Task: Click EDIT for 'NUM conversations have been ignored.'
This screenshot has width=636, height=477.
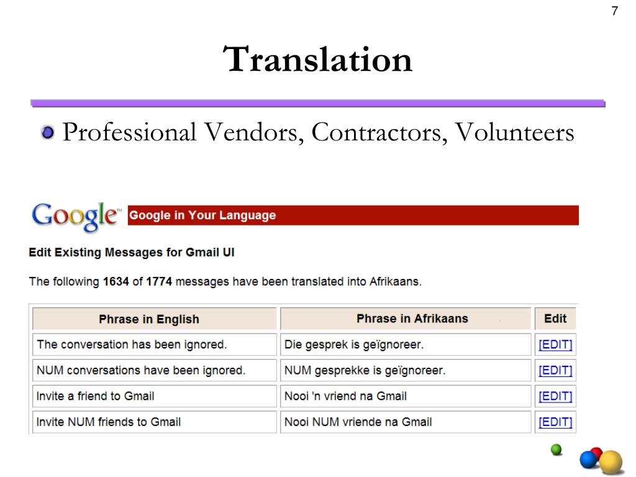Action: click(x=555, y=370)
